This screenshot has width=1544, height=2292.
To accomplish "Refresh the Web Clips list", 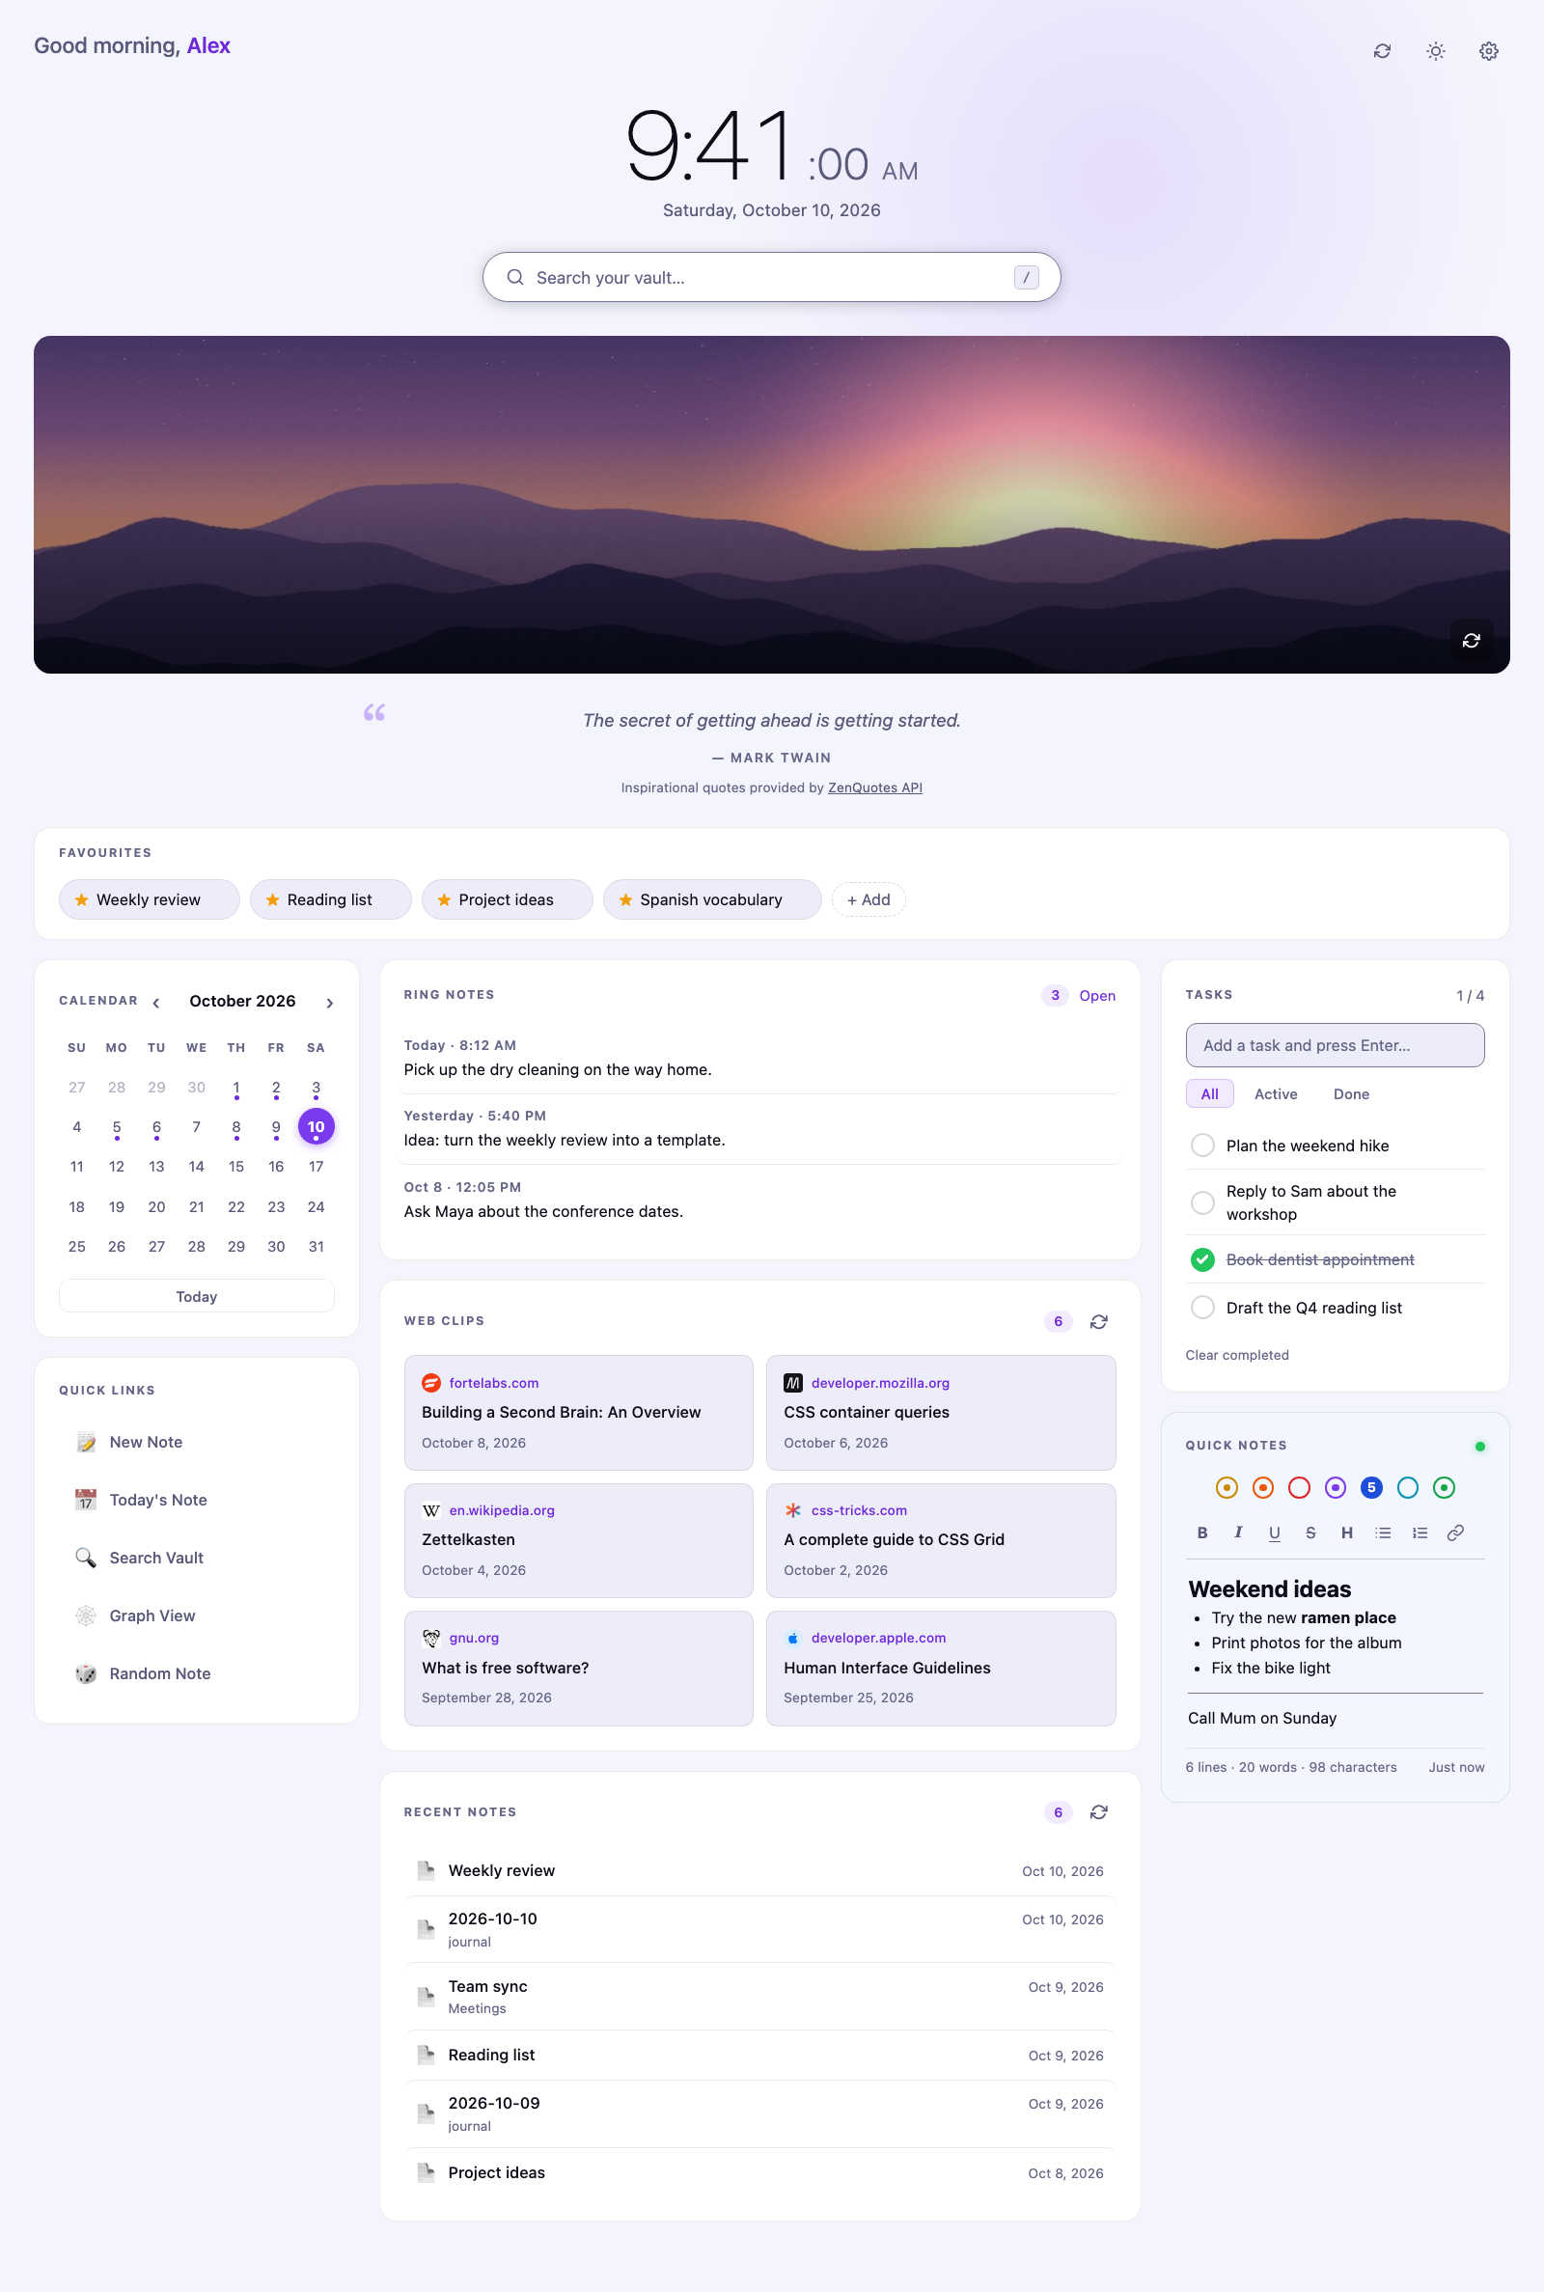I will coord(1099,1321).
